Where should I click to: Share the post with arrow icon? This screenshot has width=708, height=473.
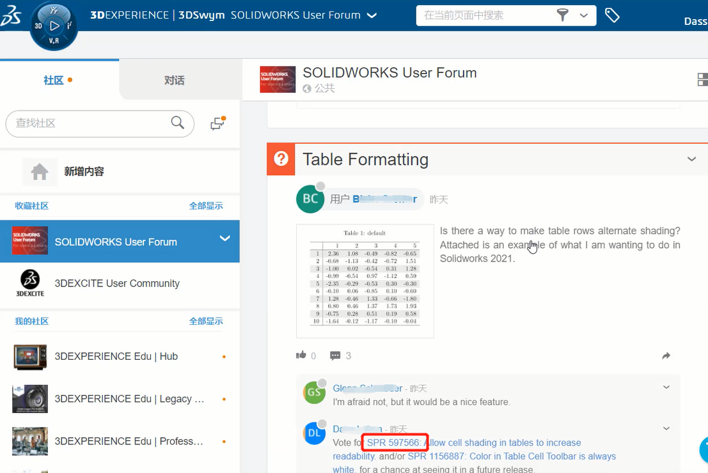[666, 355]
